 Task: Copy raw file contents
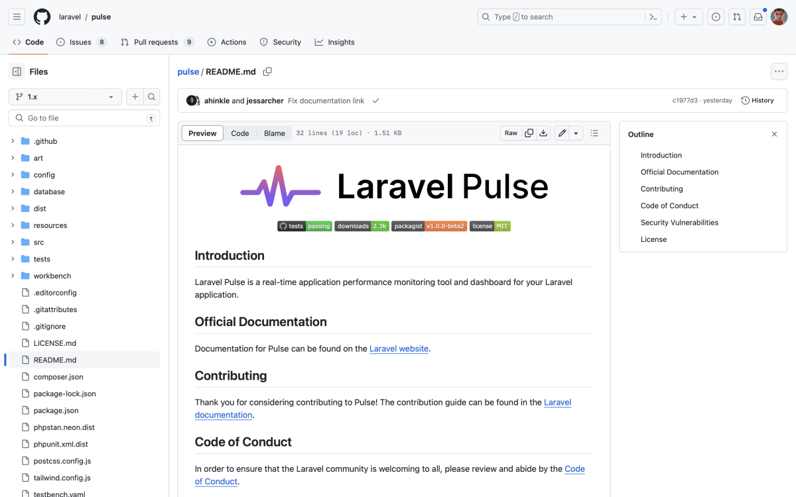[529, 133]
